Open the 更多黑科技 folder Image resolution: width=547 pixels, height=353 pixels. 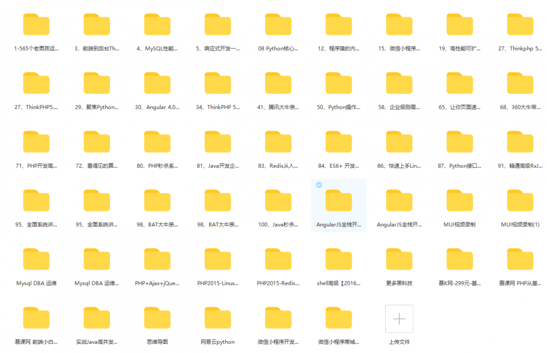pyautogui.click(x=399, y=259)
